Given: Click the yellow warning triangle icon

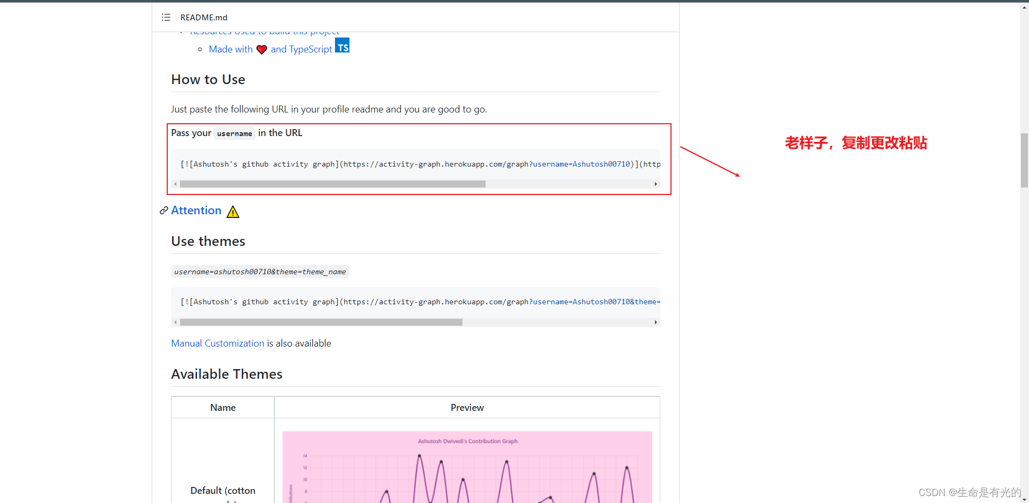Looking at the screenshot, I should 233,212.
